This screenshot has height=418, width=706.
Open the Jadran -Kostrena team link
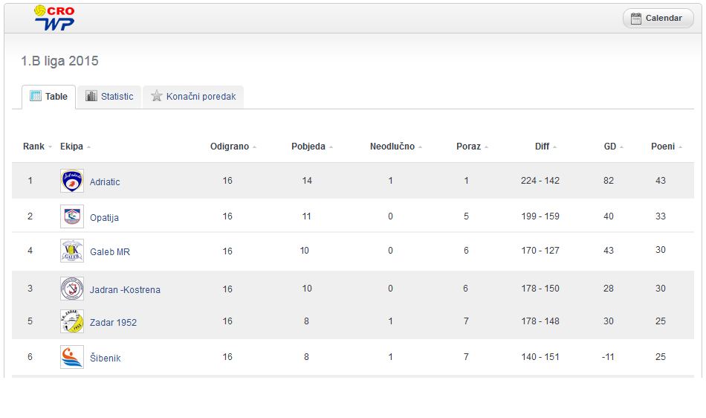125,289
